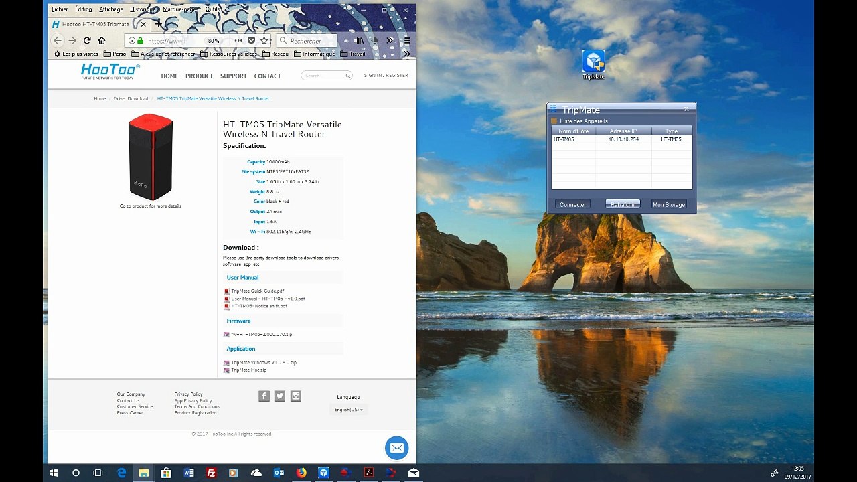Open Ressources validées bookmarks folder
857x482 pixels.
click(230, 54)
